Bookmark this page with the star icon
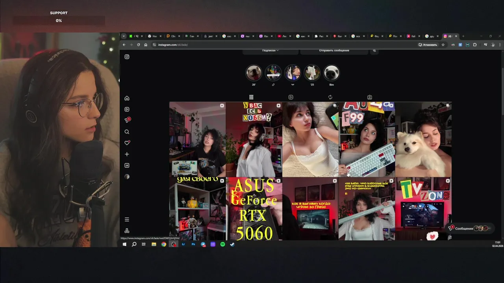 (x=443, y=45)
